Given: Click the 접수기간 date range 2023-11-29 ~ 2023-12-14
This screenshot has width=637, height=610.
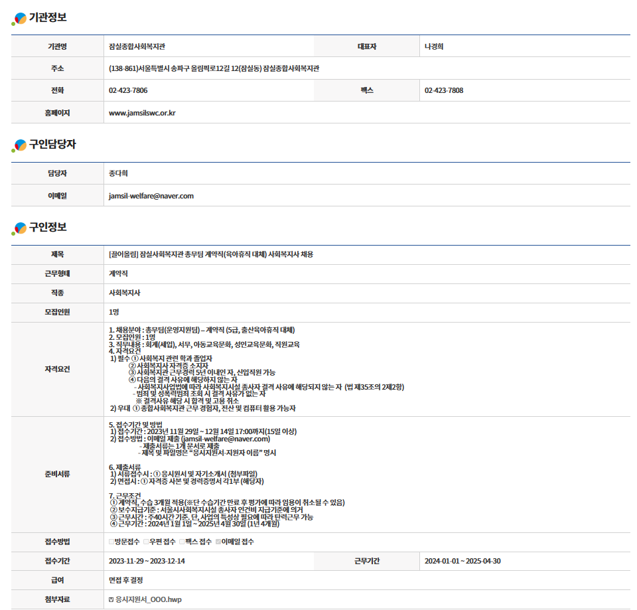Looking at the screenshot, I should pyautogui.click(x=147, y=562).
